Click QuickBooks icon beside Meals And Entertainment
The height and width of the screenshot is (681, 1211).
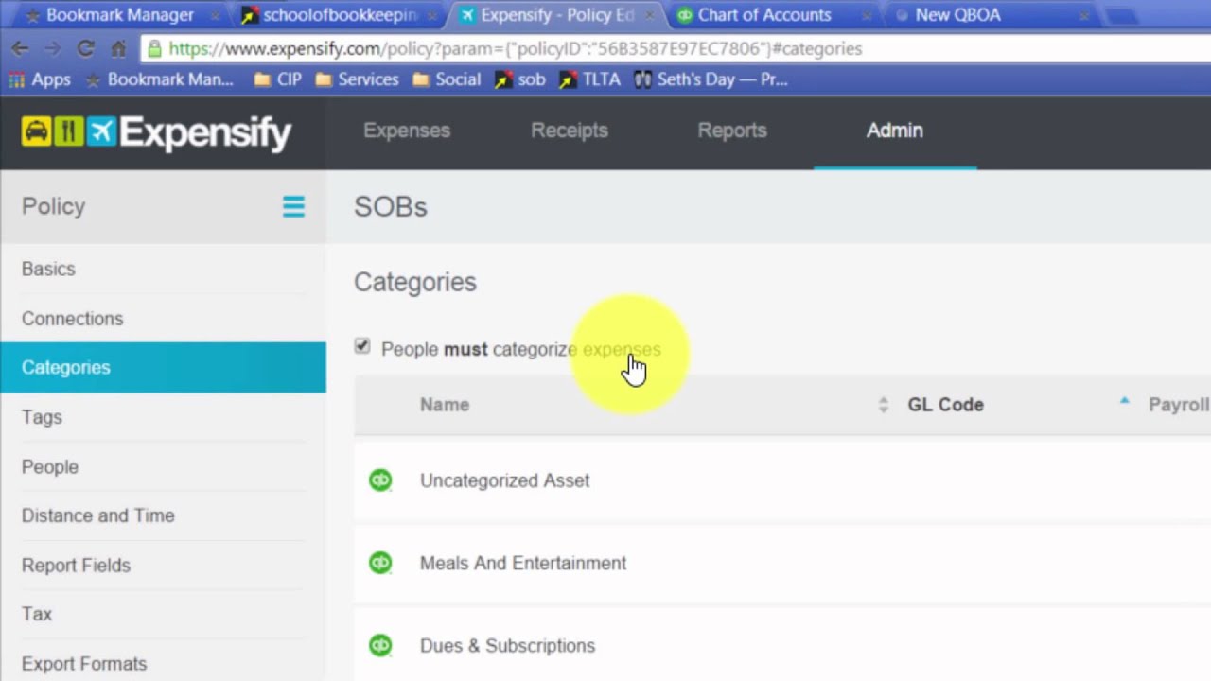[x=380, y=563]
